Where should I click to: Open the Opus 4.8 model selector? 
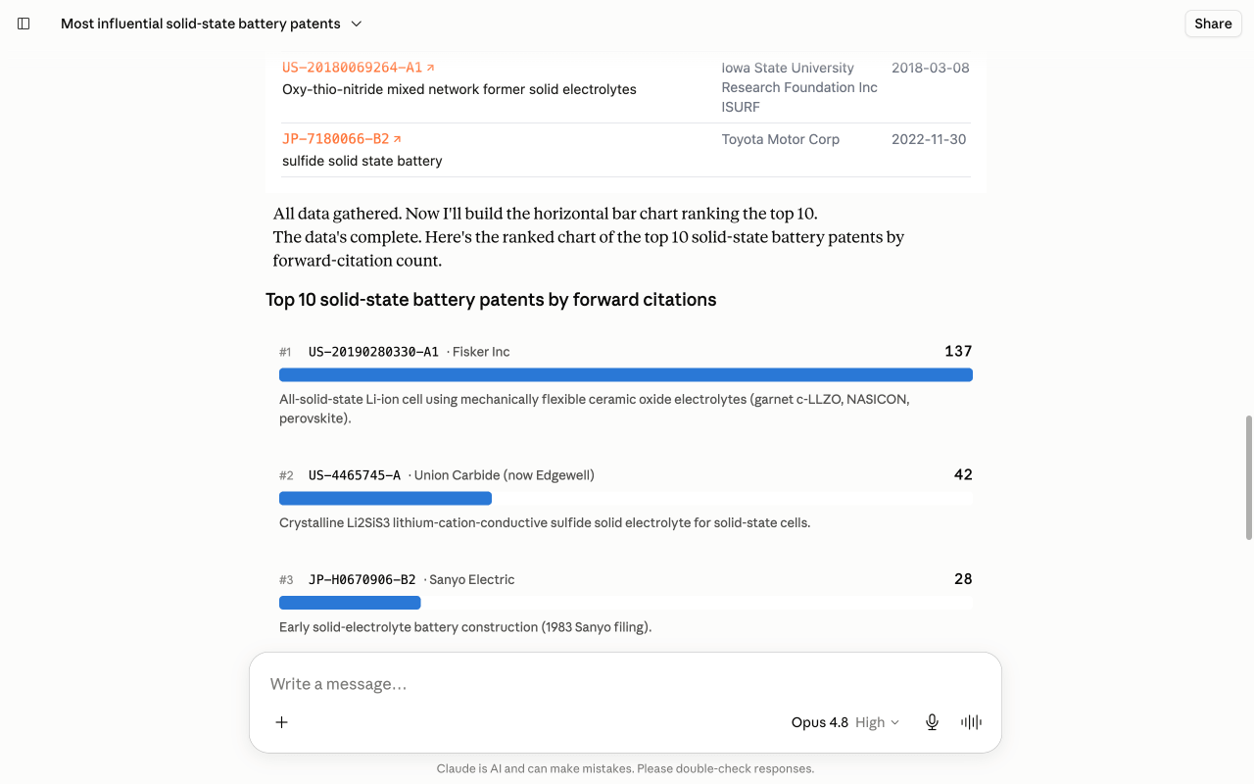[819, 722]
